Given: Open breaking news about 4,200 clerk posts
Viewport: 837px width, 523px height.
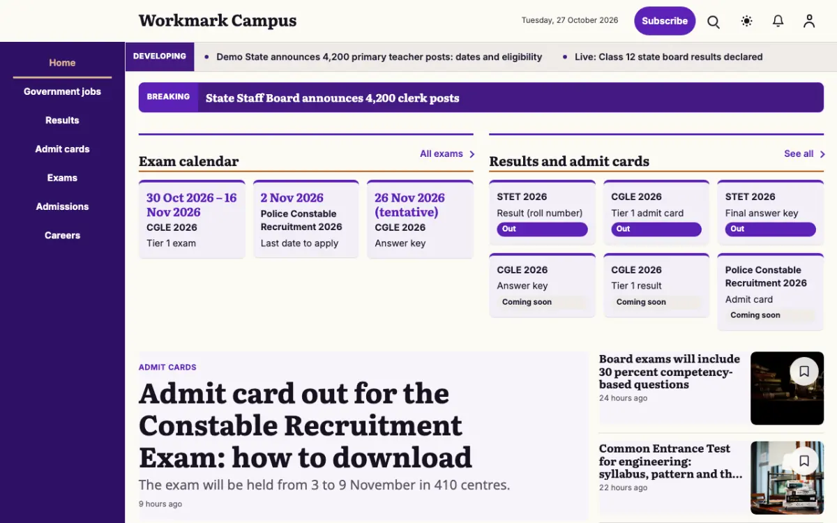Looking at the screenshot, I should click(x=332, y=98).
